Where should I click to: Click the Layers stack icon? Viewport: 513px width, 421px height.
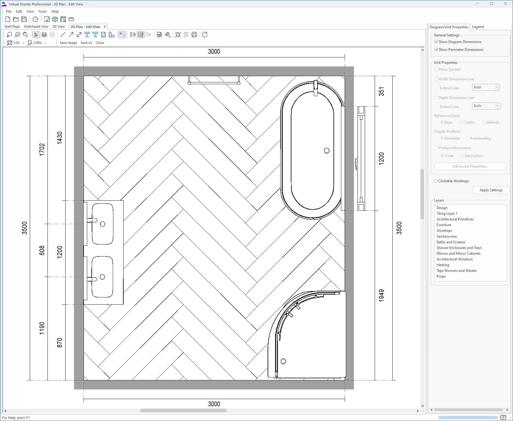point(44,35)
